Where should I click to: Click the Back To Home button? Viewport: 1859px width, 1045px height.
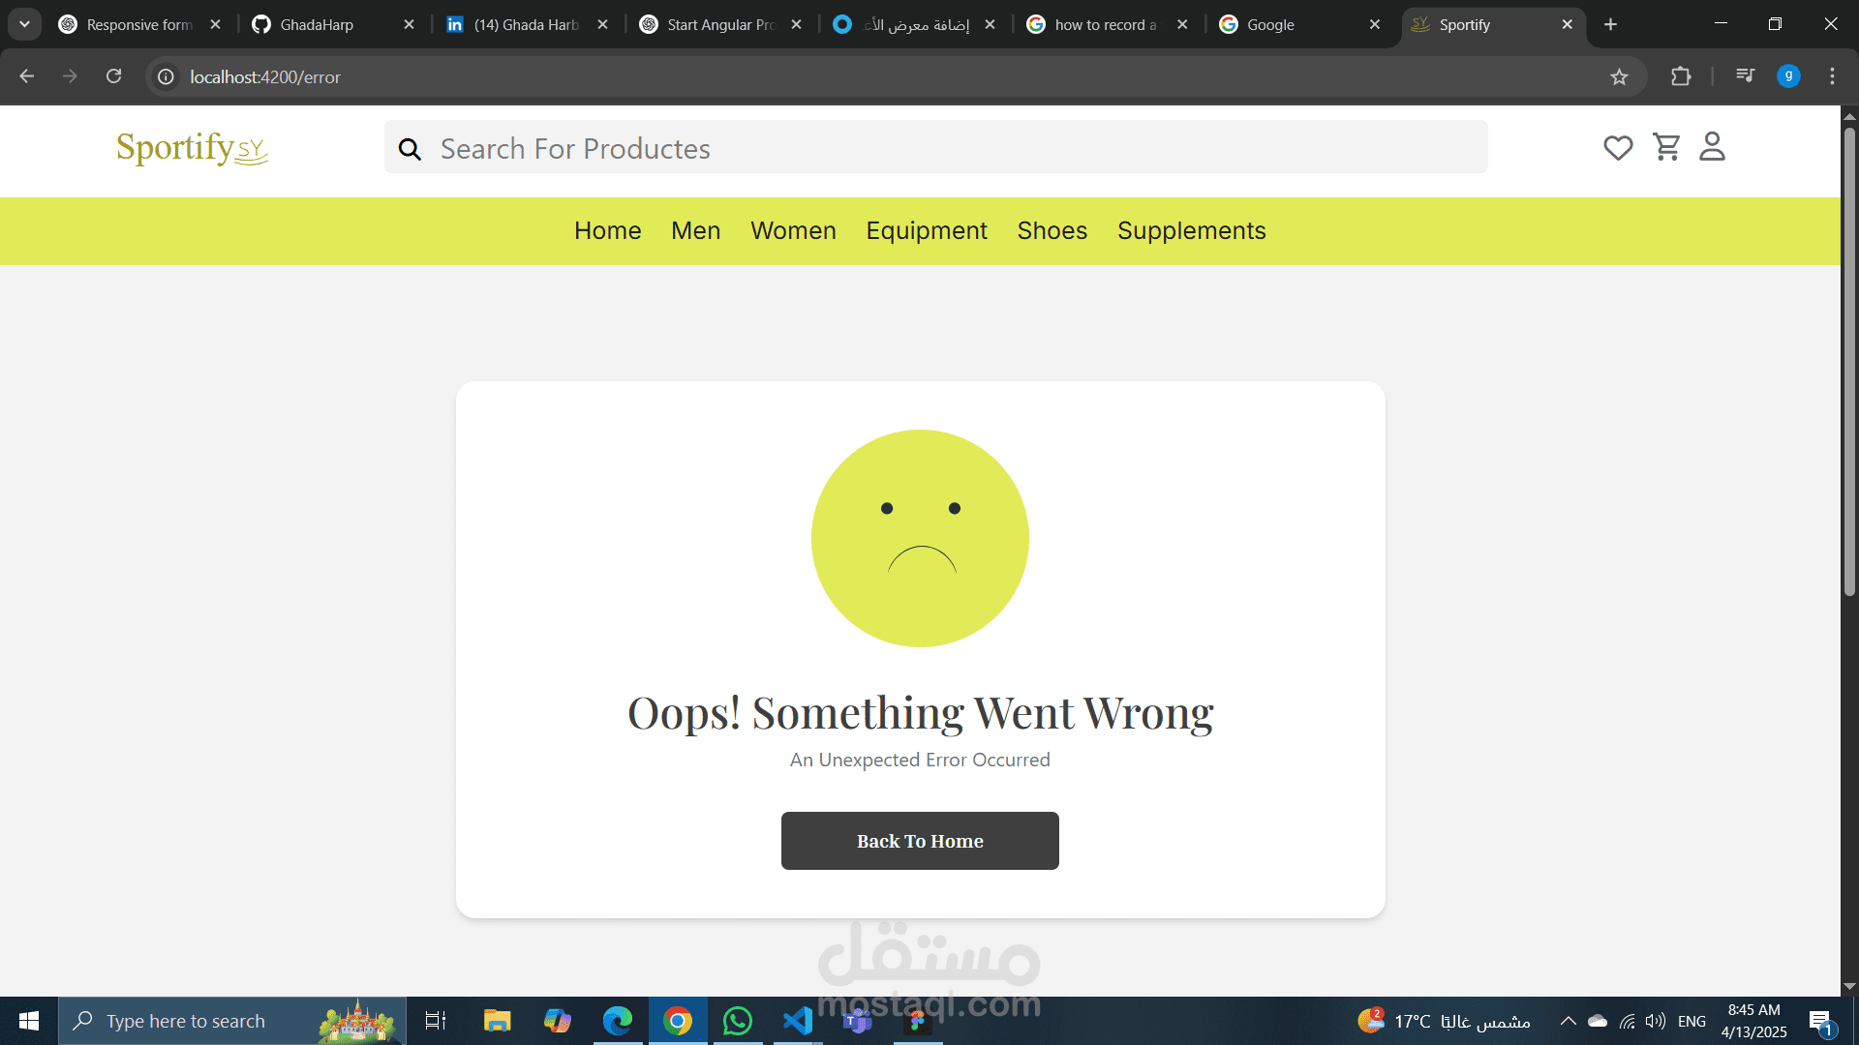(919, 841)
